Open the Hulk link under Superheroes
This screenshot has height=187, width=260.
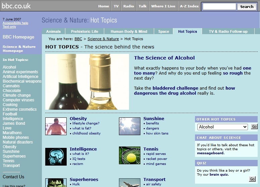pyautogui.click(x=76, y=184)
